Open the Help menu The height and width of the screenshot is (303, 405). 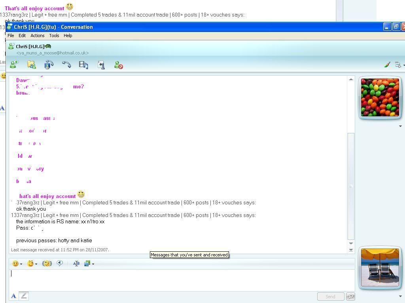click(68, 36)
